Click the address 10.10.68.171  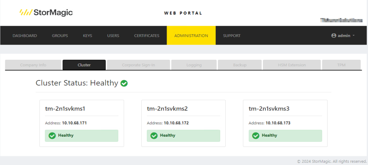point(74,123)
